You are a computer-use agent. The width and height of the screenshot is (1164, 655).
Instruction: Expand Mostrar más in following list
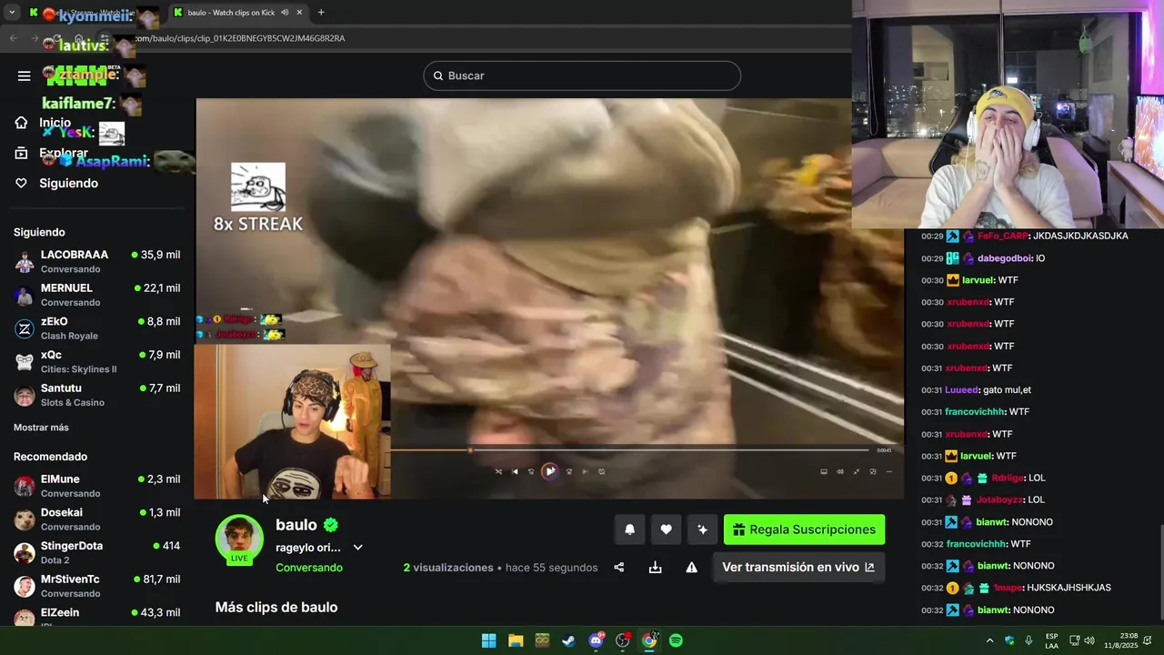tap(41, 428)
